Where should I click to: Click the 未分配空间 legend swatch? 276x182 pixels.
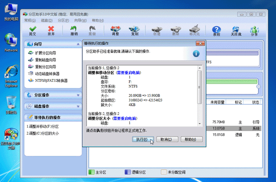[164, 172]
